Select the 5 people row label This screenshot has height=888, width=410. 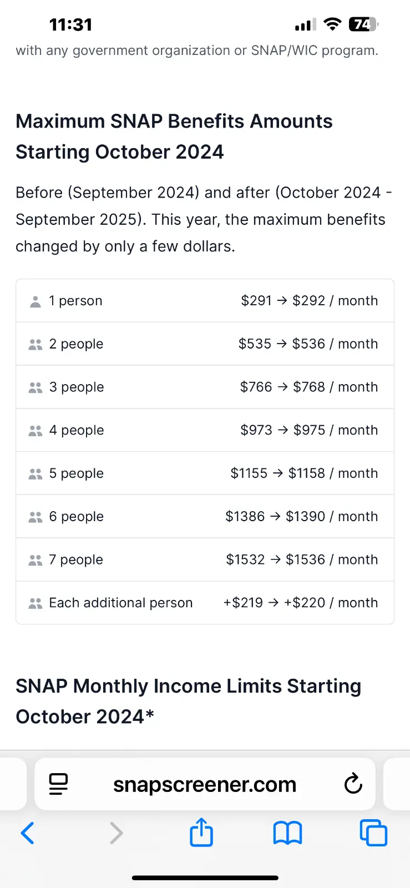tap(76, 473)
